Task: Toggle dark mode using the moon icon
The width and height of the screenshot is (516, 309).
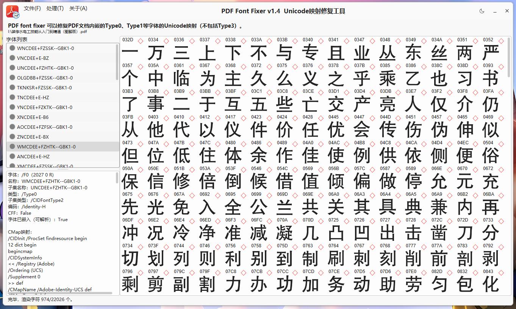Action: coord(482,11)
